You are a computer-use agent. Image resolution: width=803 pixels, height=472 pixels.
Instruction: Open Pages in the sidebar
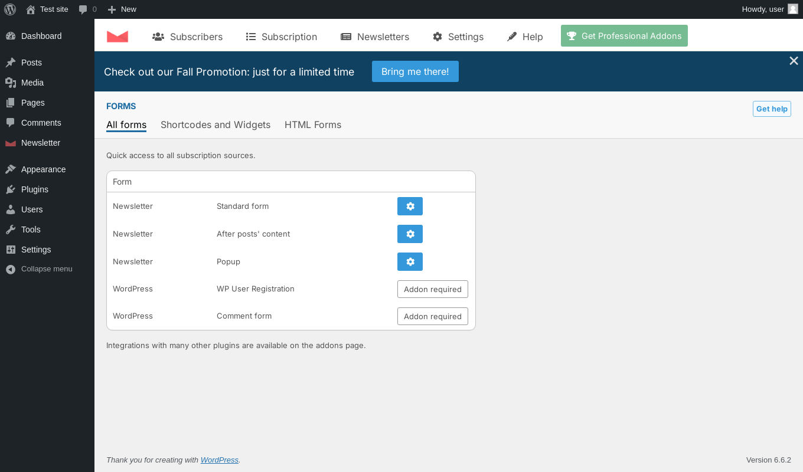click(x=47, y=103)
